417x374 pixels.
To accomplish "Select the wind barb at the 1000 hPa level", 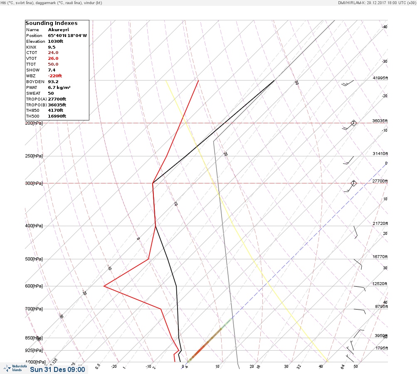I will [350, 358].
